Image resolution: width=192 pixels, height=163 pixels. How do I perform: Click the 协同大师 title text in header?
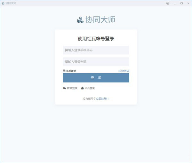click(x=11, y=3)
